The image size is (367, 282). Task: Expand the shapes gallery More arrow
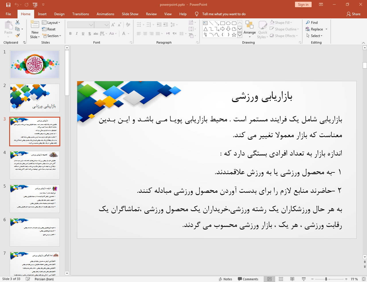(x=240, y=35)
